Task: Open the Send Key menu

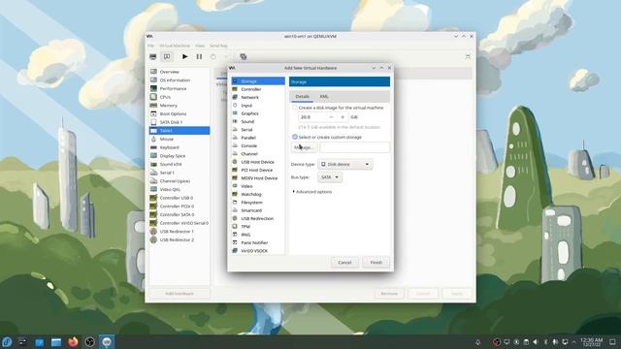Action: pos(218,46)
